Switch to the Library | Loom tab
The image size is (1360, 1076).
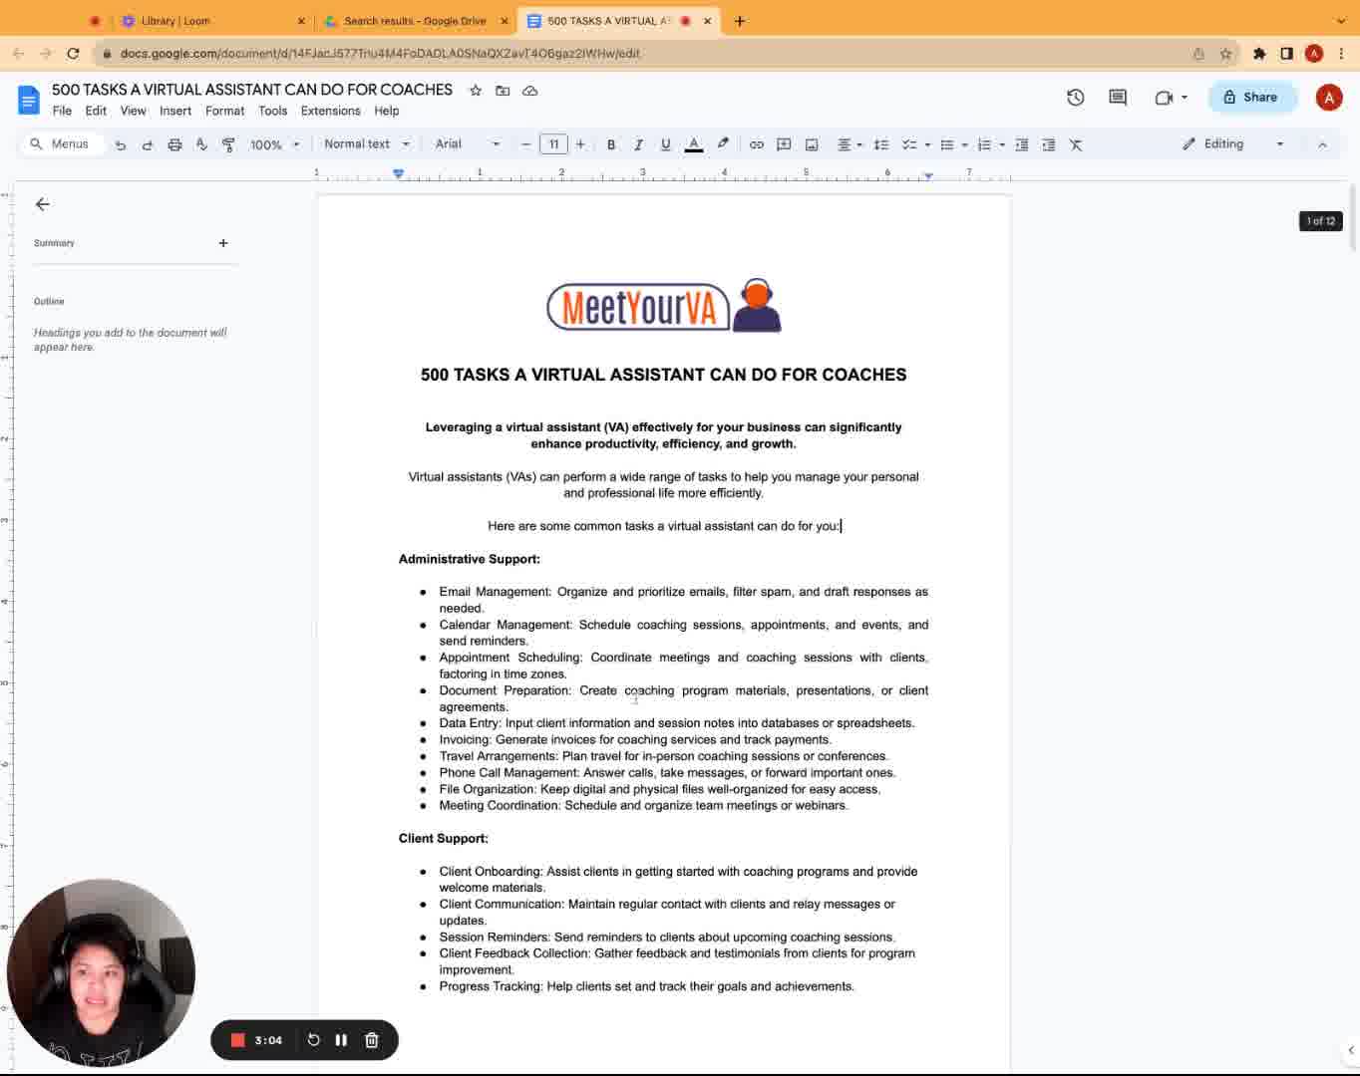click(x=175, y=21)
